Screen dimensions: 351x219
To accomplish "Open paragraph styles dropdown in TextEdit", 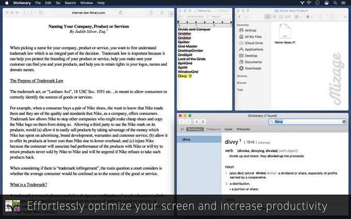I will click(x=181, y=16).
